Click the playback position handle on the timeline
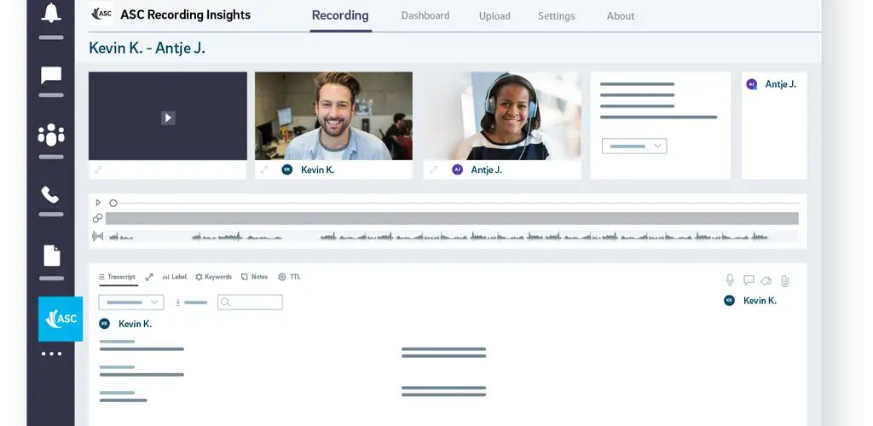 113,203
